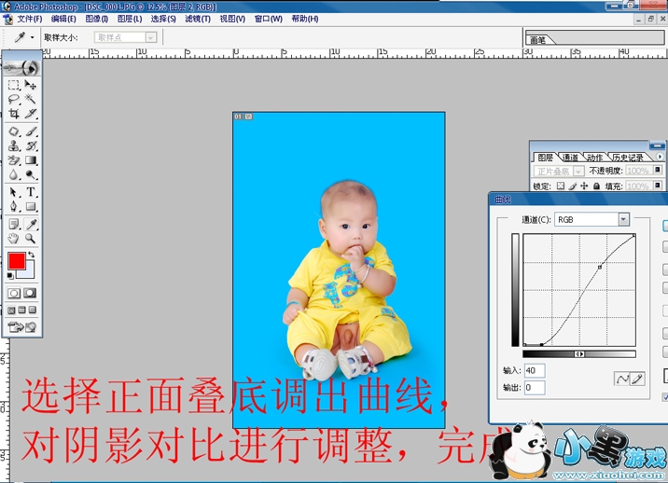Choose Full Screen with Menu Bar mode
The image size is (668, 483).
pos(22,310)
